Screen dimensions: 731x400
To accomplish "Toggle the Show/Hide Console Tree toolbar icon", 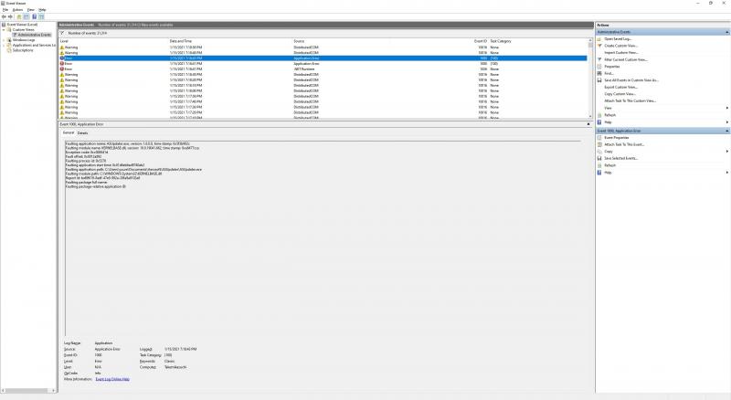I will 26,16.
